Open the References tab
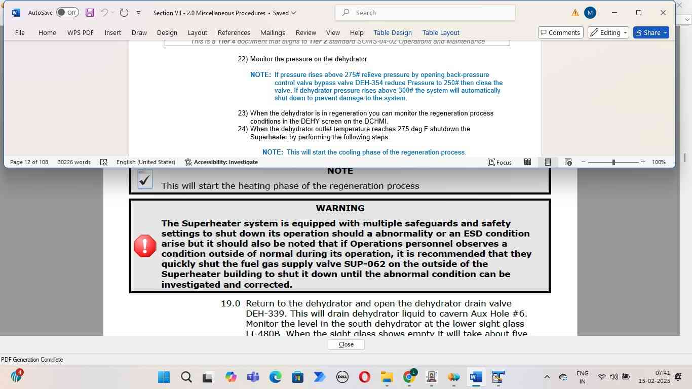The height and width of the screenshot is (389, 692). click(x=234, y=32)
